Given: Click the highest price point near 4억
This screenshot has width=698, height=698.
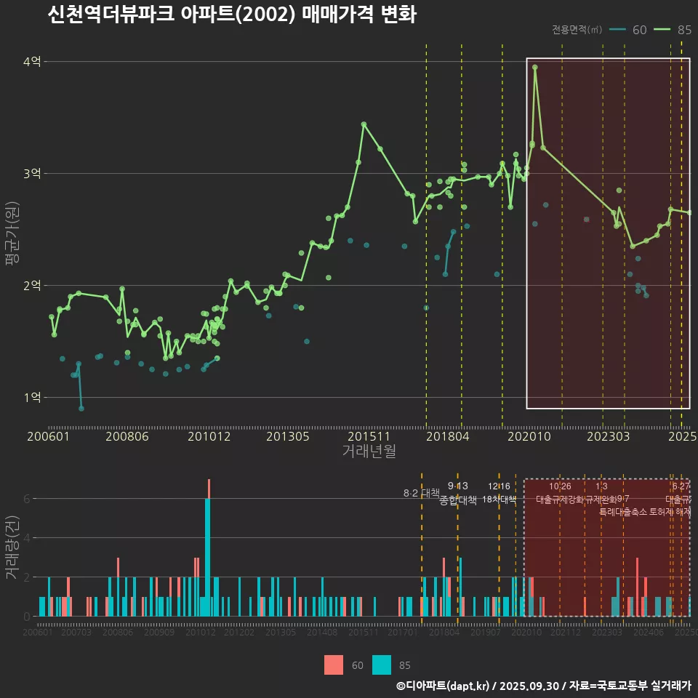Looking at the screenshot, I should pos(535,68).
